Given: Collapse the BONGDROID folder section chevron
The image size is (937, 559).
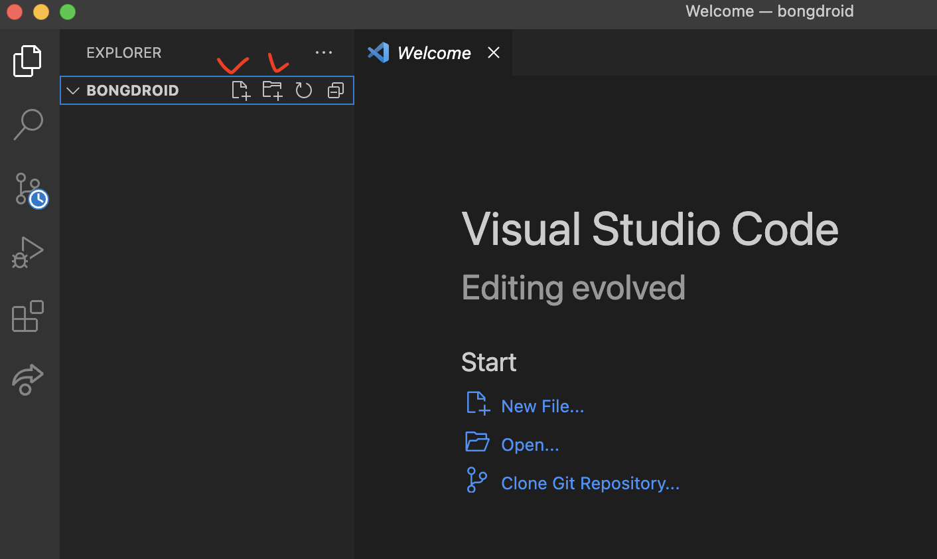Looking at the screenshot, I should click(73, 90).
